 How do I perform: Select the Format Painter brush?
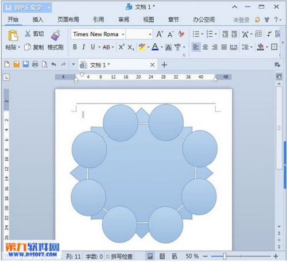pos(55,36)
